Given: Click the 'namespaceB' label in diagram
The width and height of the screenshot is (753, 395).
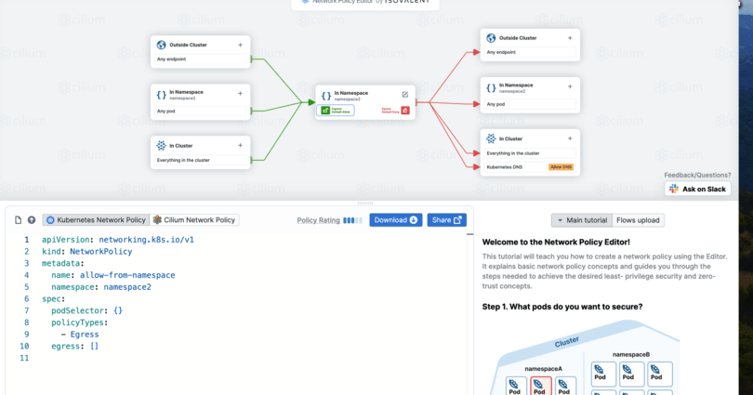Looking at the screenshot, I should (x=631, y=355).
